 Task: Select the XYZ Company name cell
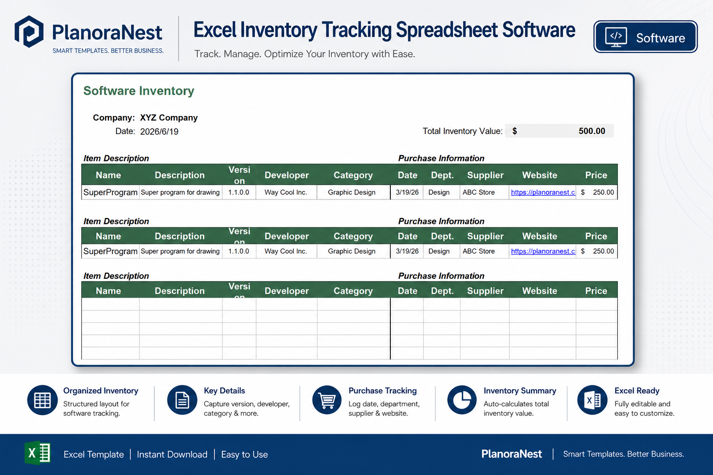169,117
